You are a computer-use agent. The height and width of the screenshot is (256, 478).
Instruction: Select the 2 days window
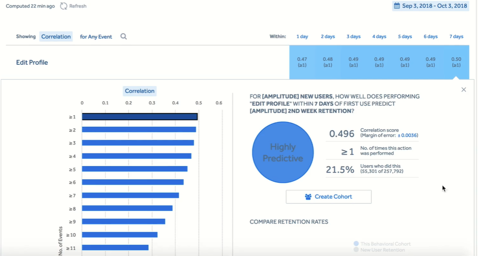pos(328,36)
